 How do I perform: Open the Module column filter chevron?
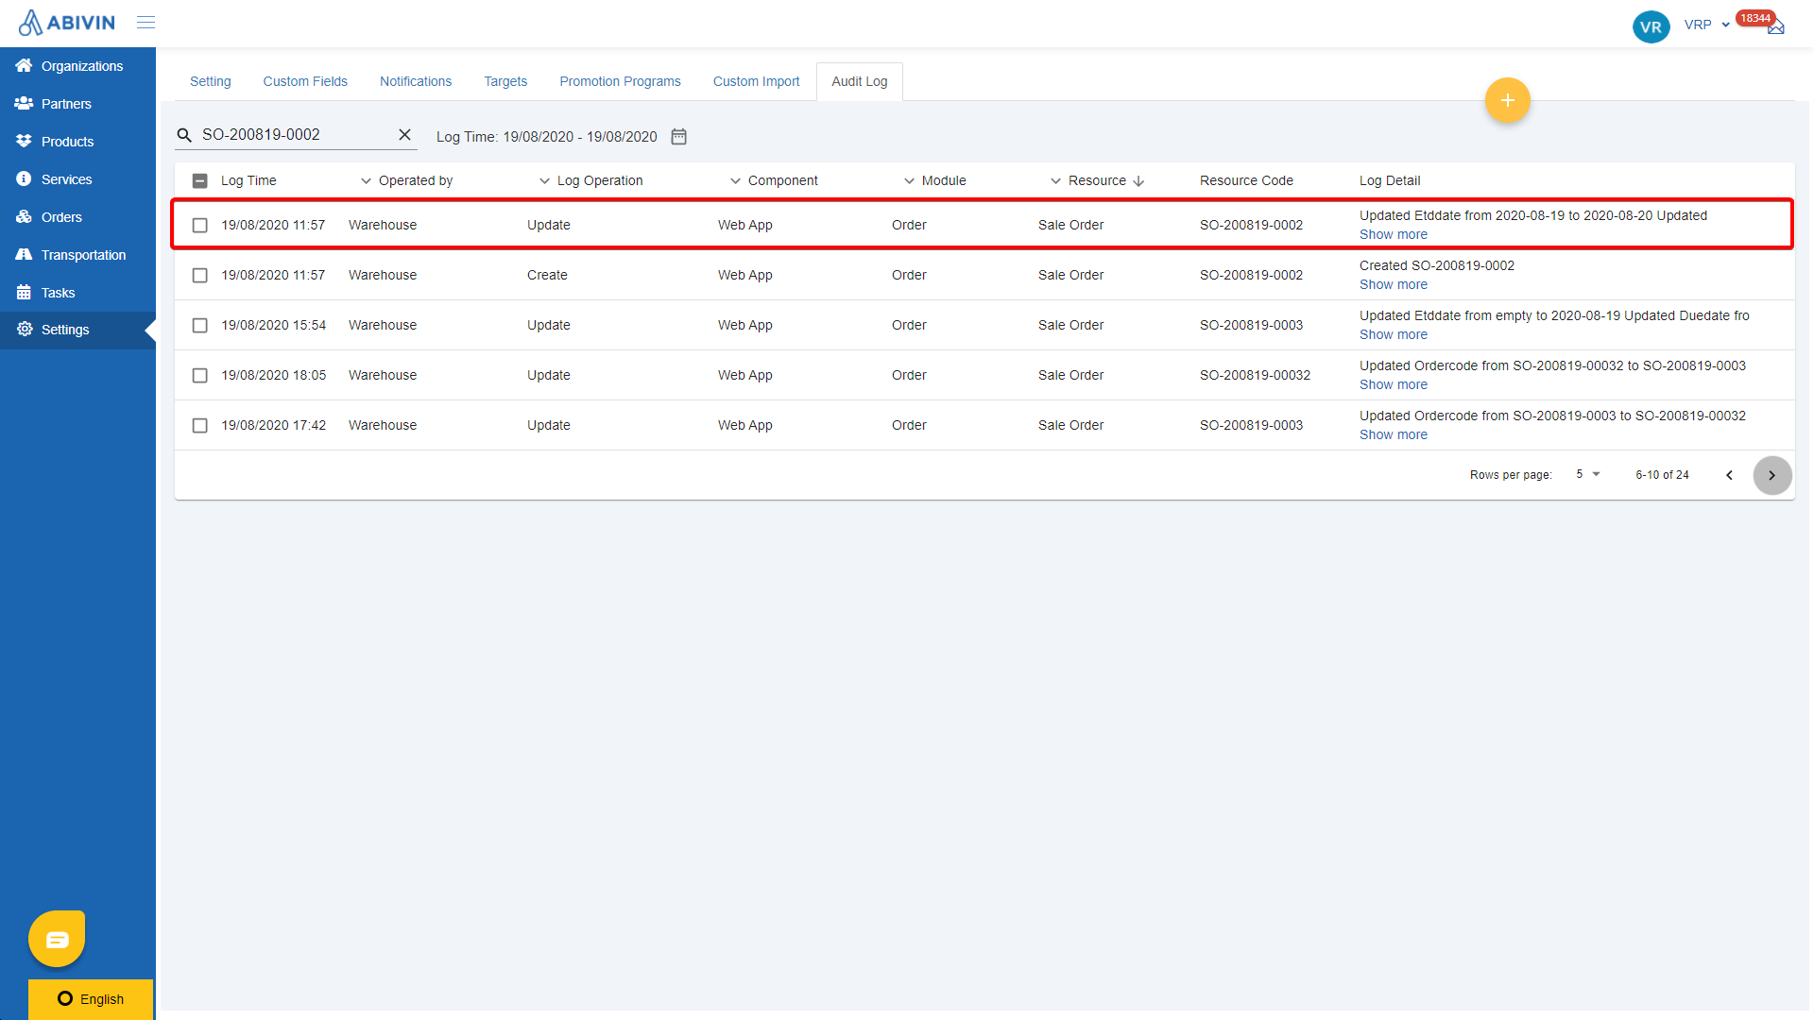coord(1055,181)
